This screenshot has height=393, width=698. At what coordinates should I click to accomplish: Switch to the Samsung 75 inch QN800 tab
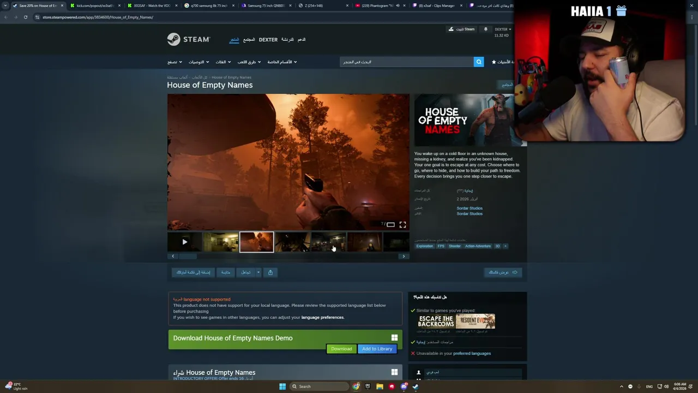click(x=266, y=5)
